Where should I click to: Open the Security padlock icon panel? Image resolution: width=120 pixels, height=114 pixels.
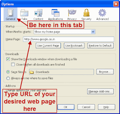(86, 13)
